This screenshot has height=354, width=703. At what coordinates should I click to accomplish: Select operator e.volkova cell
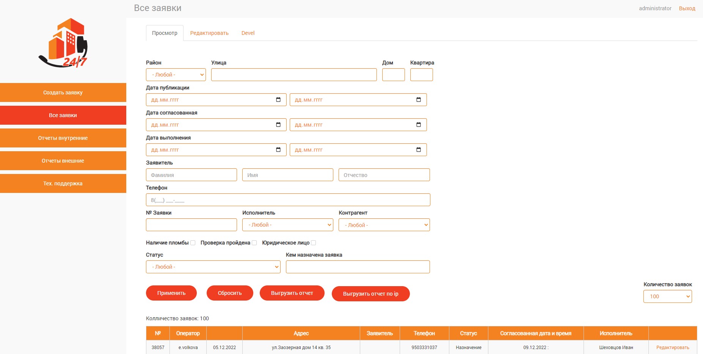click(x=188, y=348)
